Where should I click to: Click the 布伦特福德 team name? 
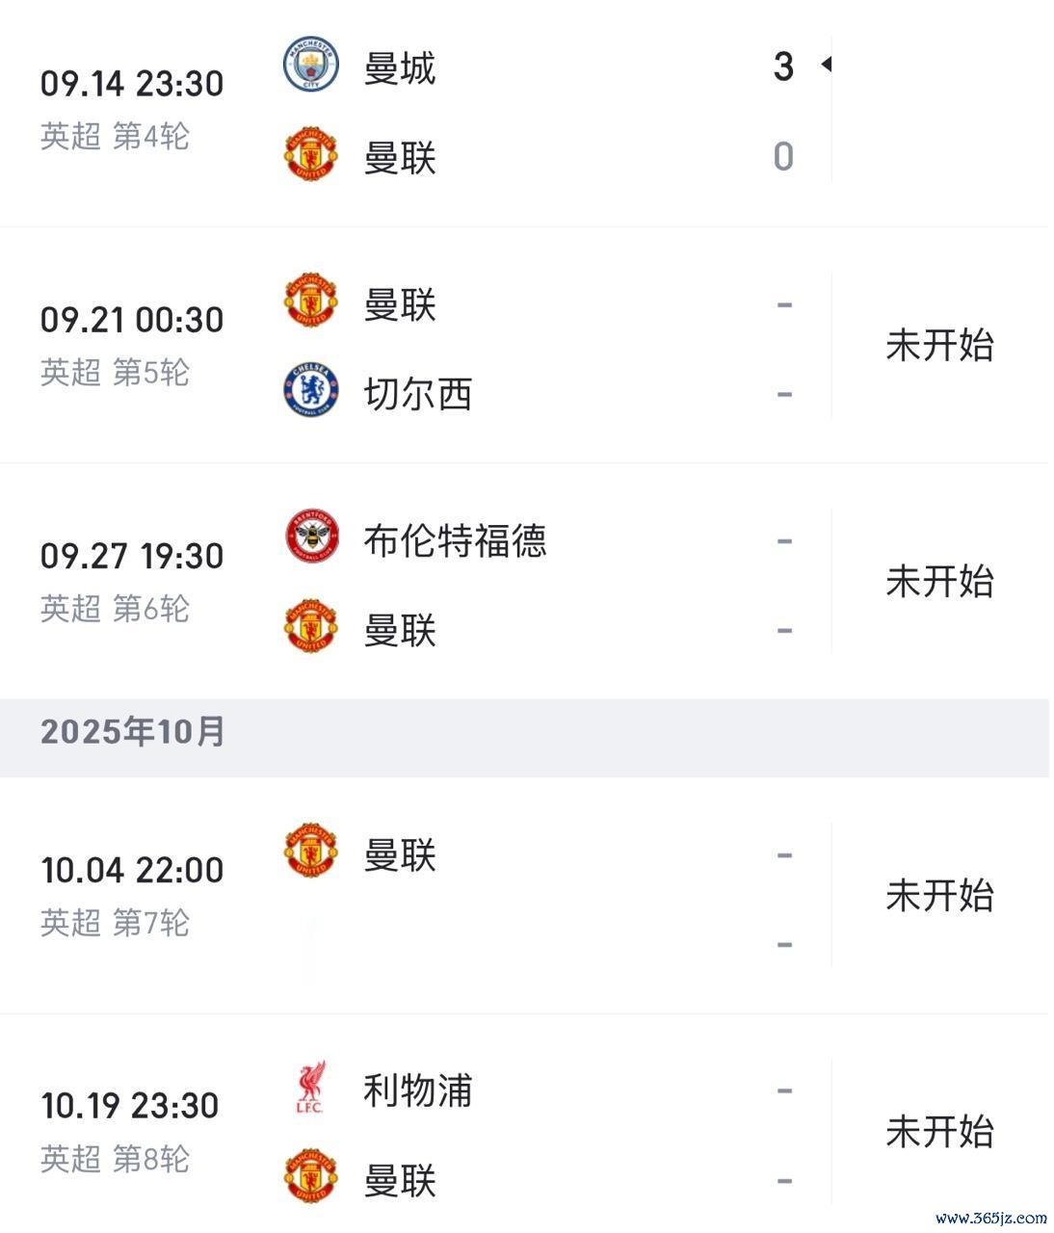454,540
